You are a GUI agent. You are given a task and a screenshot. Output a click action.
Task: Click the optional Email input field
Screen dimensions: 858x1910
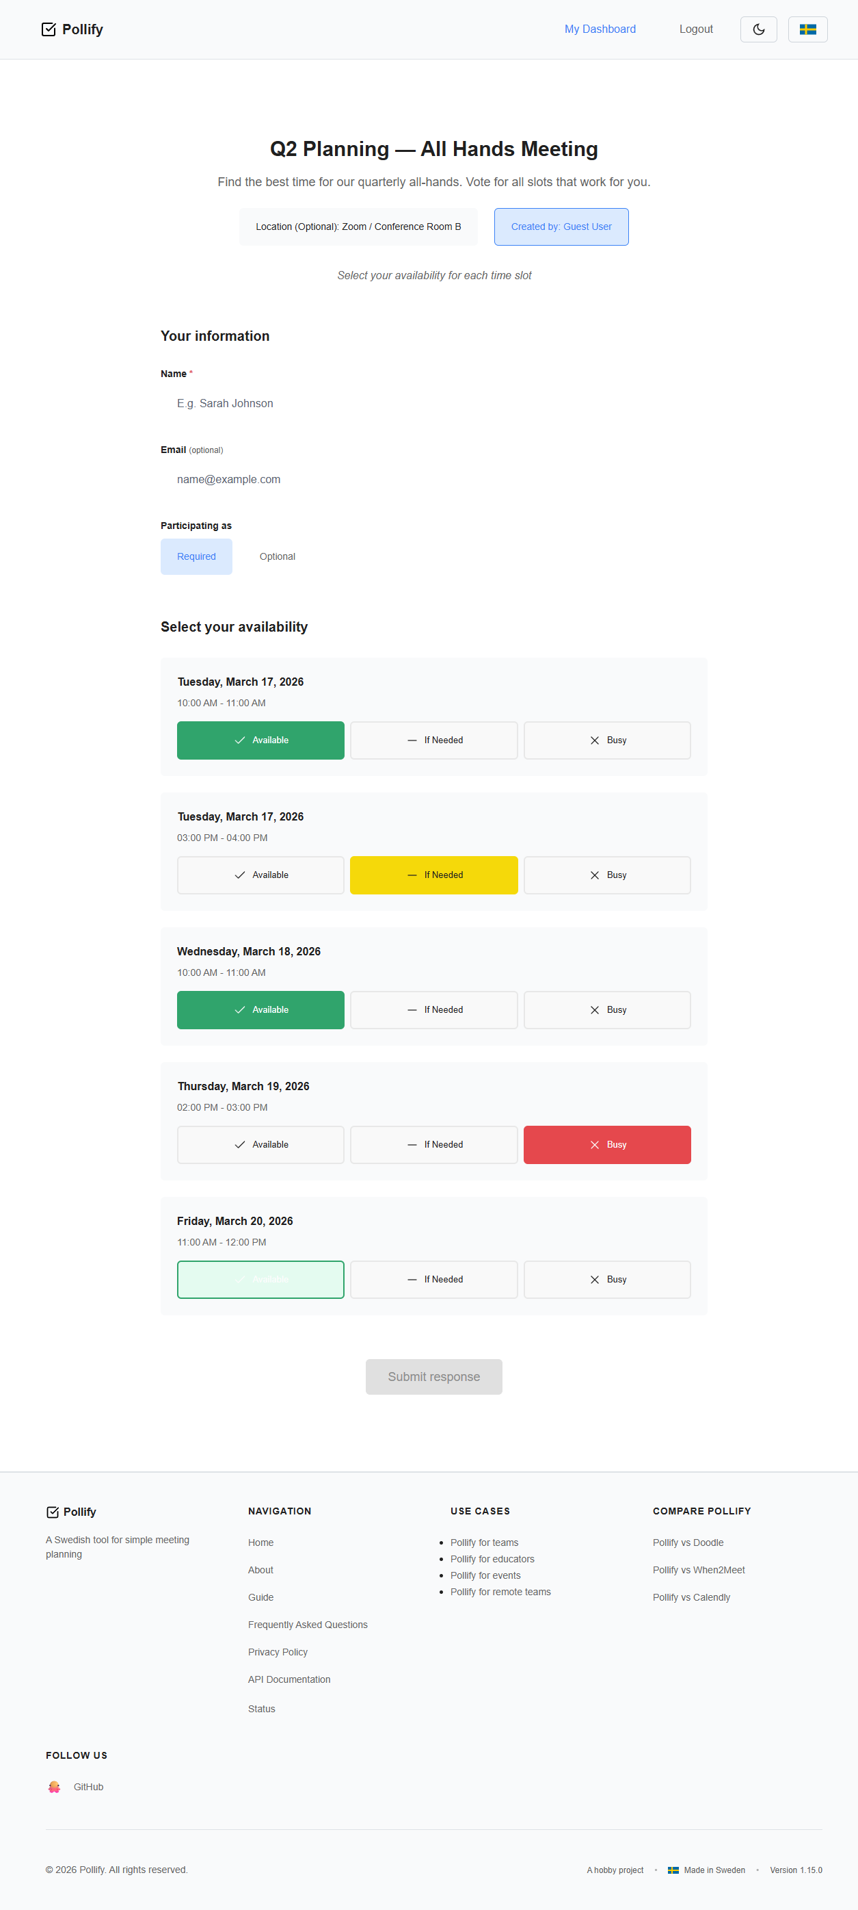pyautogui.click(x=433, y=479)
